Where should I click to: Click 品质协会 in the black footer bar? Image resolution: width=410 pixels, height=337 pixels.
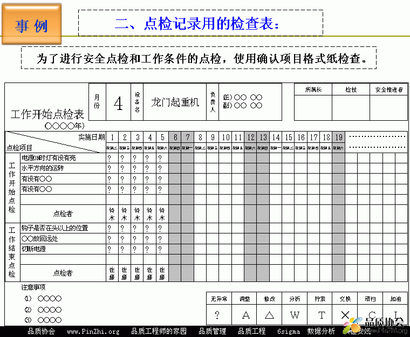click(x=42, y=331)
